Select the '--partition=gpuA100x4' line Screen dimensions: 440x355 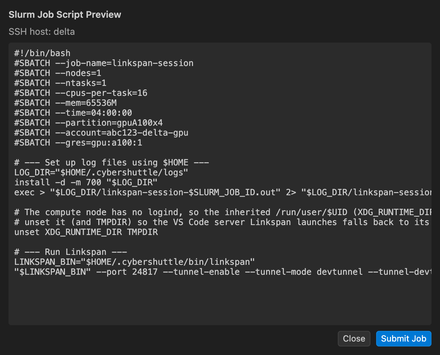point(88,123)
